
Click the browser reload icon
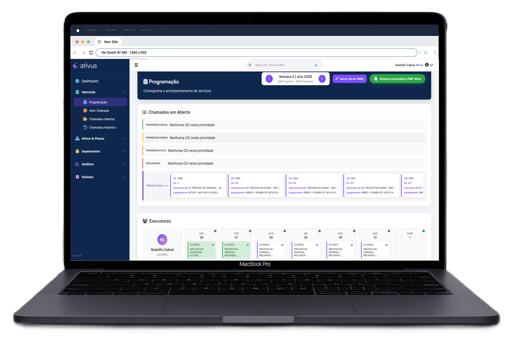pyautogui.click(x=91, y=52)
